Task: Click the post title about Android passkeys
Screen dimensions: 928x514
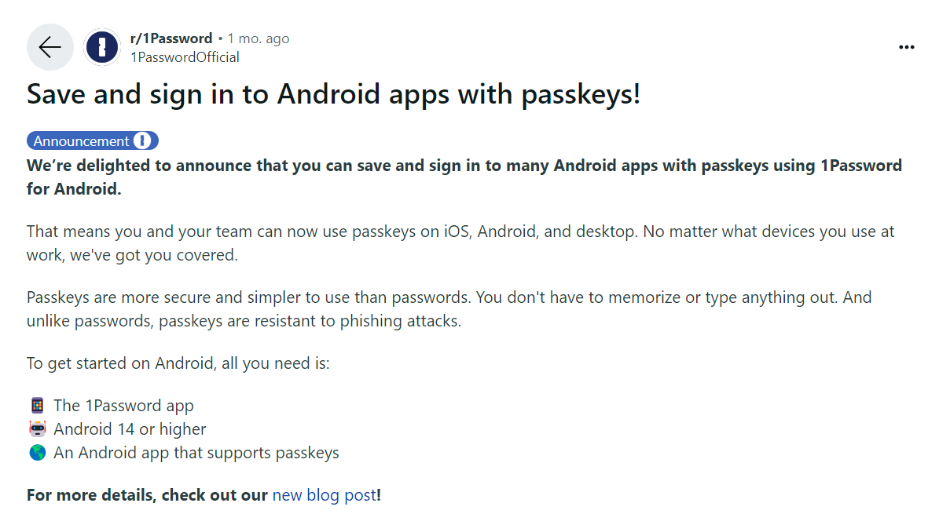Action: pyautogui.click(x=334, y=95)
